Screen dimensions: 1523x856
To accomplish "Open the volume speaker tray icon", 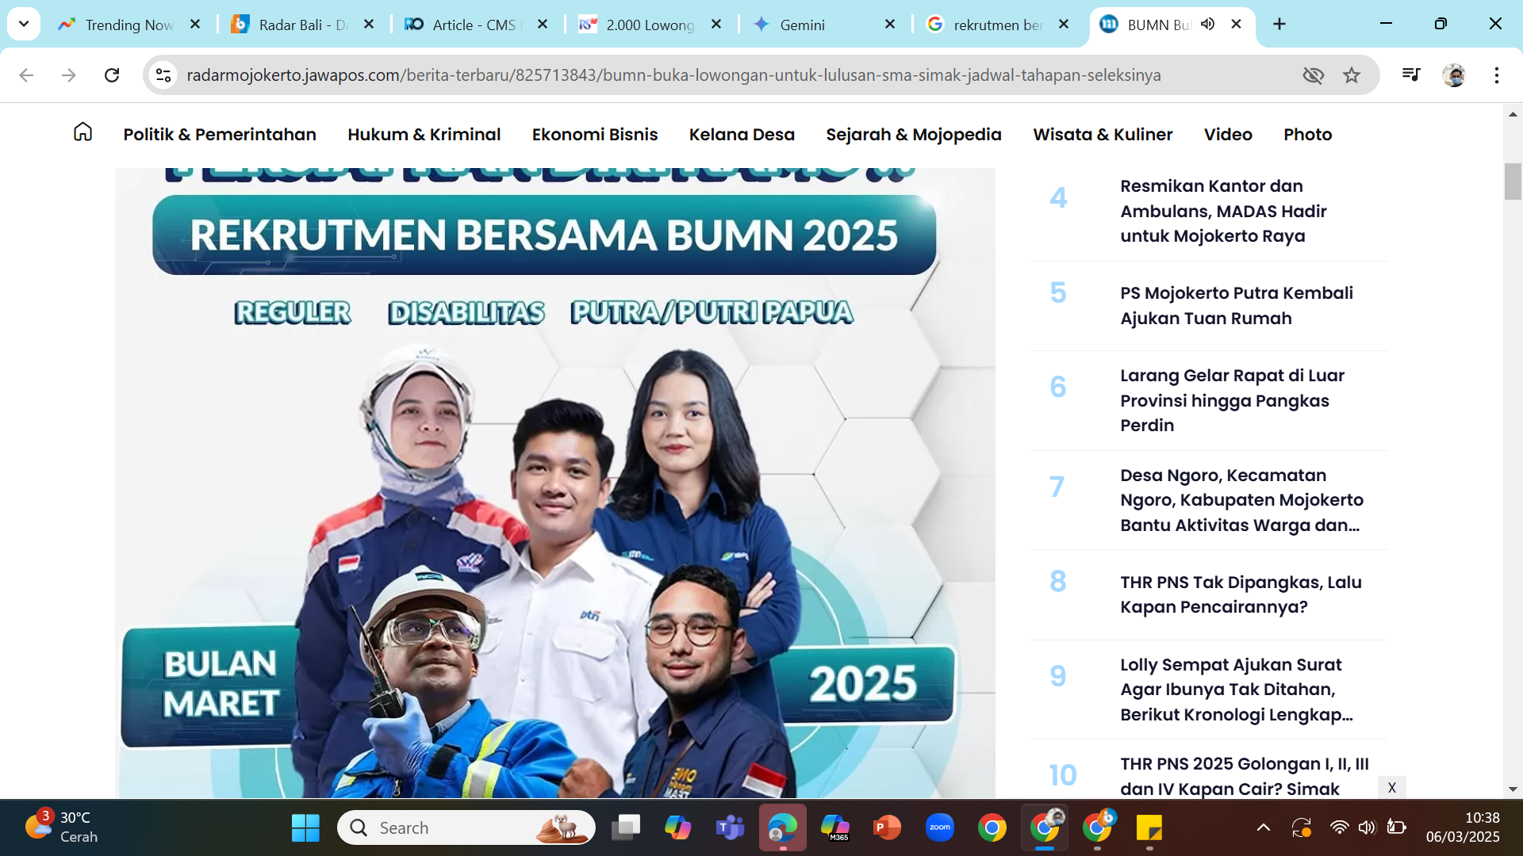I will [1366, 827].
